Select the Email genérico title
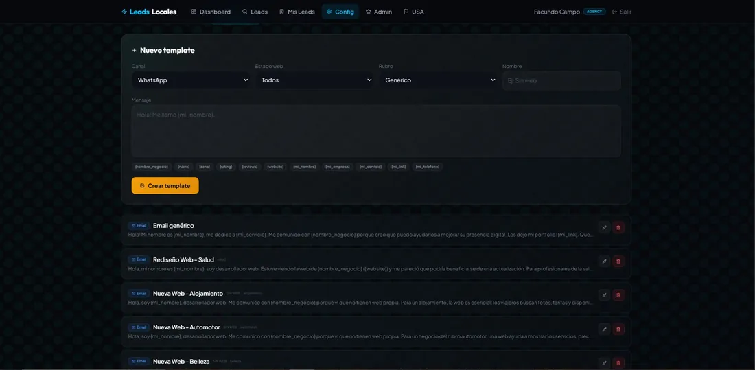This screenshot has height=370, width=755. (x=174, y=225)
